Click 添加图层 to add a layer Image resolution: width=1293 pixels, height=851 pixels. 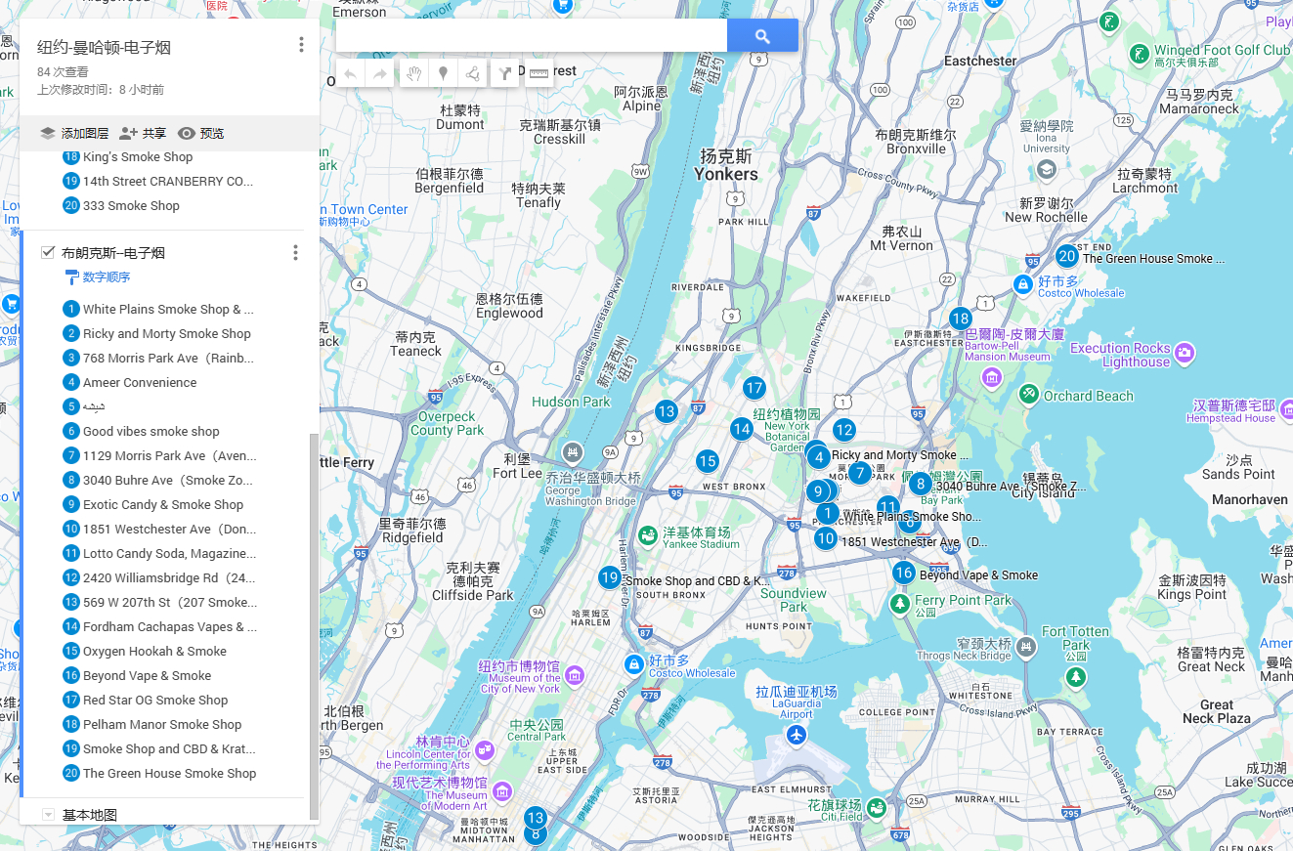coord(74,134)
